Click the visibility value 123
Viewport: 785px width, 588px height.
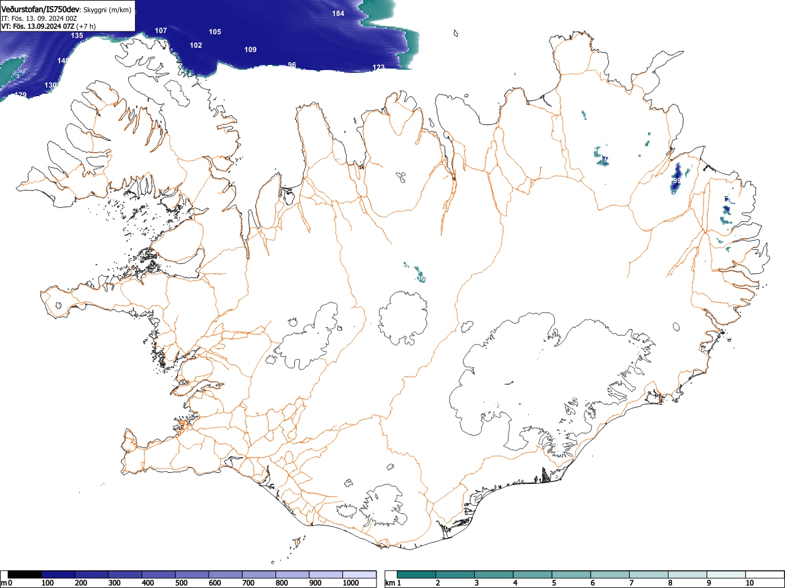(x=378, y=67)
